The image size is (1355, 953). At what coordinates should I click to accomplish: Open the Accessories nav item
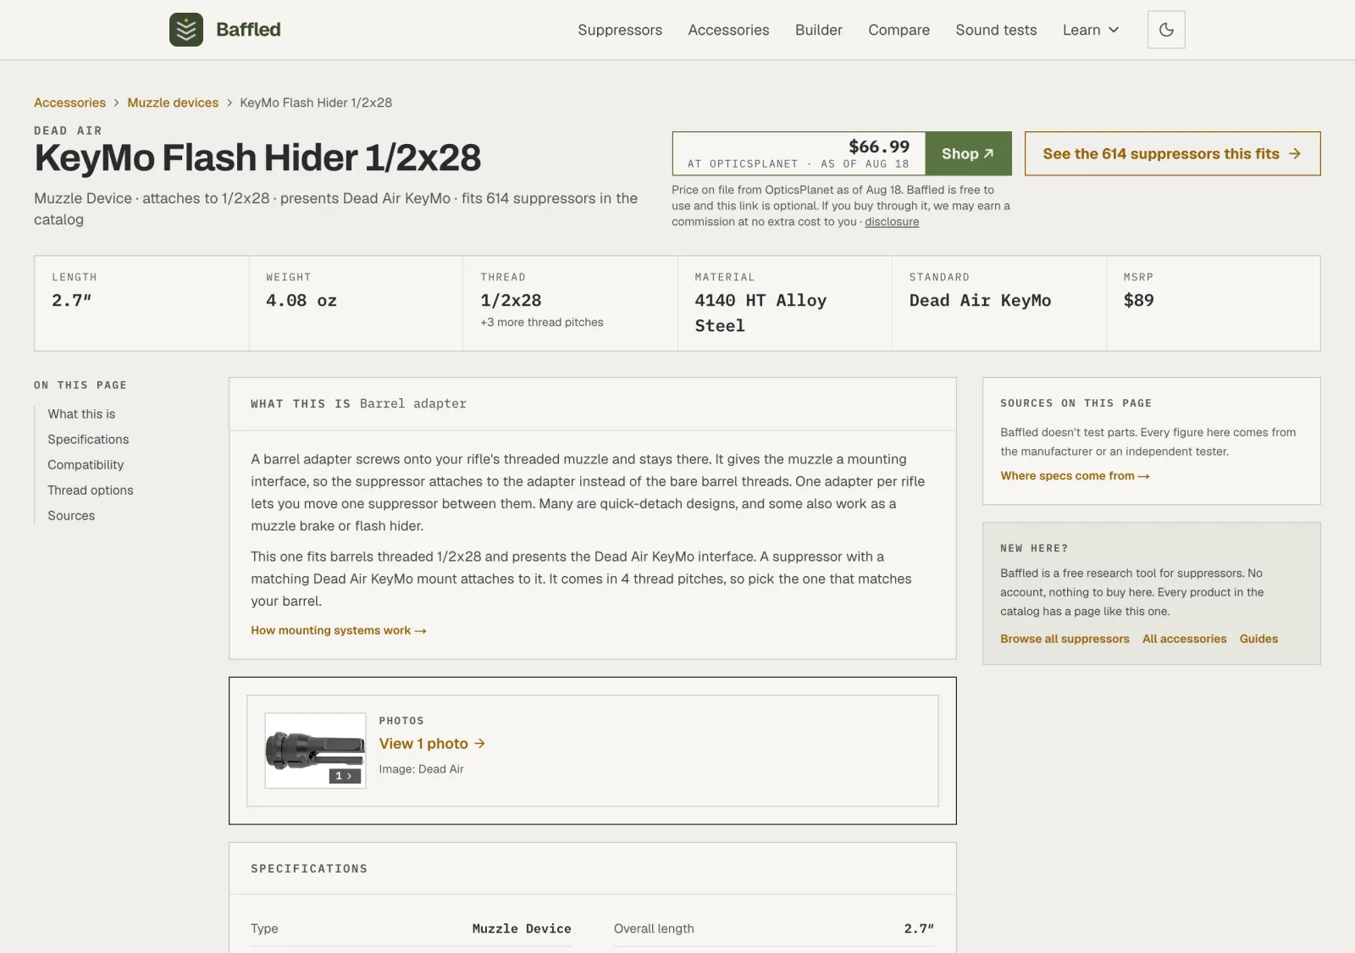point(728,30)
